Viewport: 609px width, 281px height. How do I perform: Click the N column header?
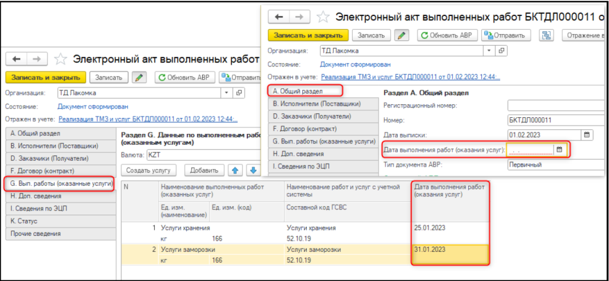tap(140, 201)
